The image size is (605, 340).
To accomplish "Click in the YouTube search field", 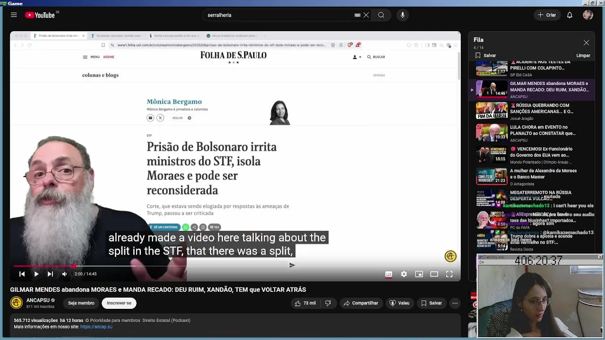I will coord(279,15).
